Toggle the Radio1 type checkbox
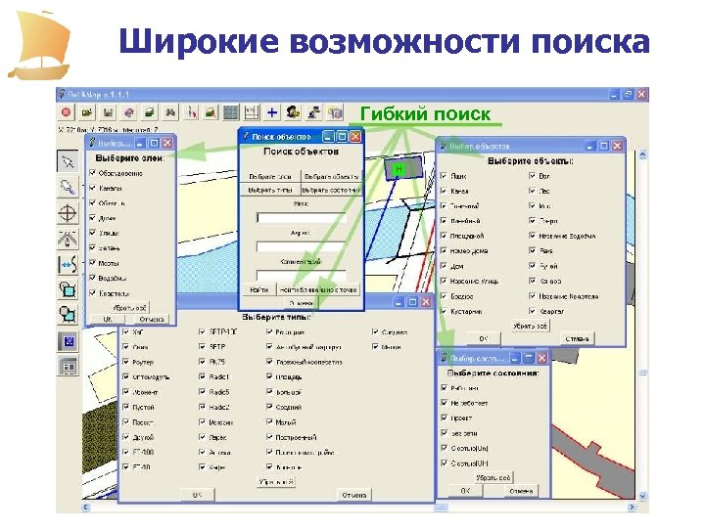This screenshot has height=528, width=705. (x=203, y=377)
